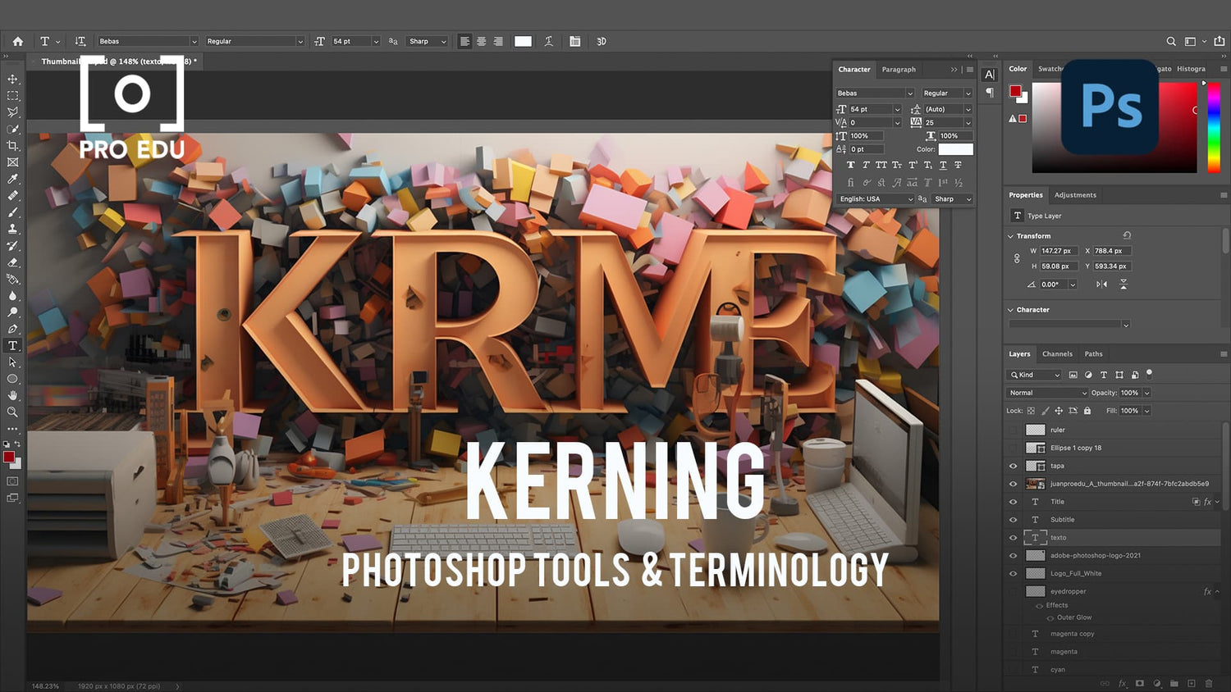The image size is (1231, 692).
Task: Click the 3D button in the options bar
Action: [x=601, y=41]
